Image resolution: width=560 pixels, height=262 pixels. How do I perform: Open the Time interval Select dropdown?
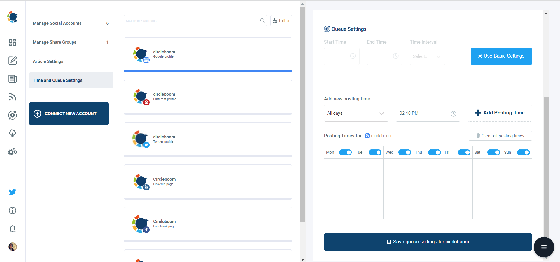tap(427, 56)
